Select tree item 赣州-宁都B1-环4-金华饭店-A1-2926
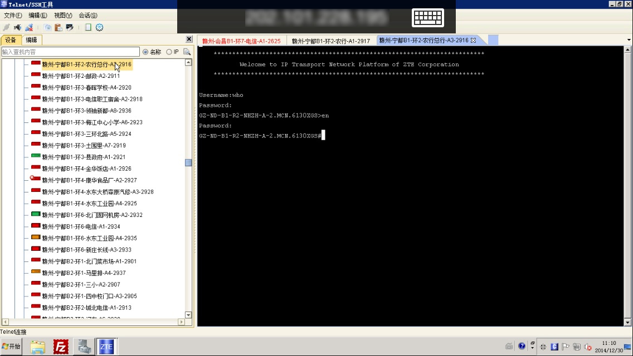The width and height of the screenshot is (633, 356). [86, 169]
